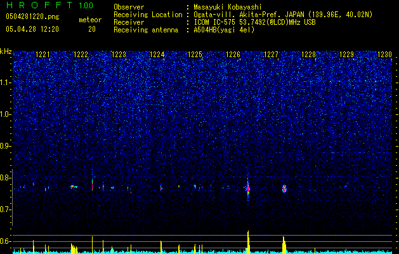399x254 pixels.
Task: Click the 1226 time marker
Action: [x=233, y=55]
